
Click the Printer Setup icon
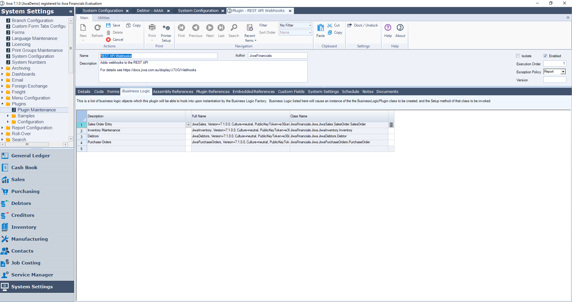pyautogui.click(x=166, y=28)
